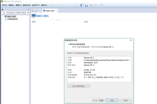Close the 新建虚拟机向导 dialog
Viewport: 157px width, 104px height.
tap(131, 40)
